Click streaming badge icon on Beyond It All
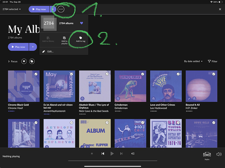 194,98
